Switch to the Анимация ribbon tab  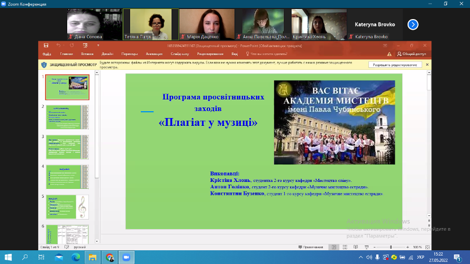point(154,54)
